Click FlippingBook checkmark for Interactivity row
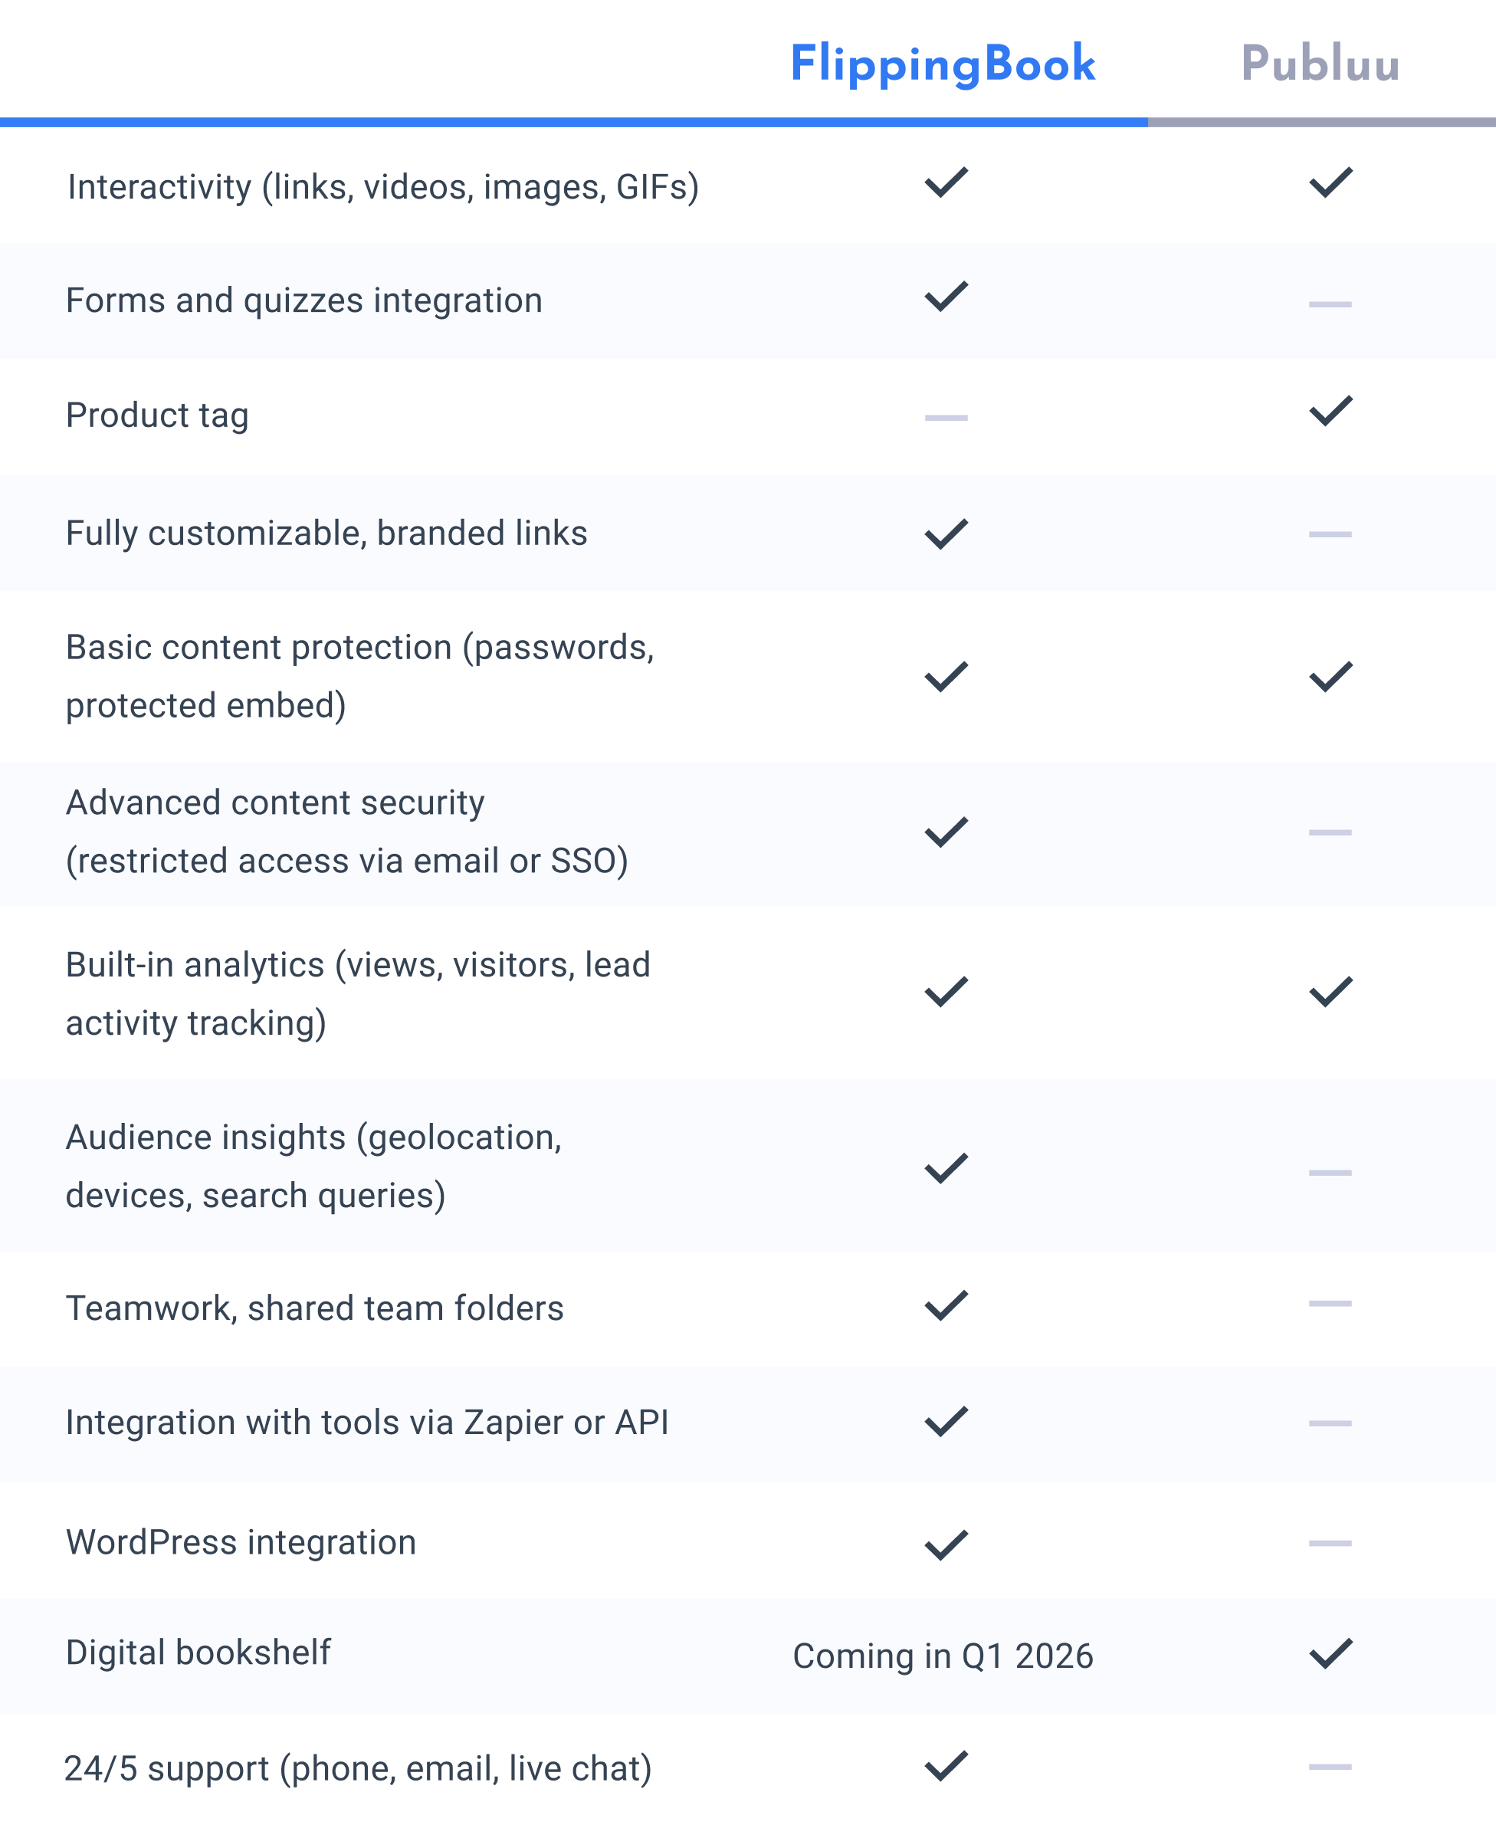The image size is (1496, 1825). click(946, 182)
